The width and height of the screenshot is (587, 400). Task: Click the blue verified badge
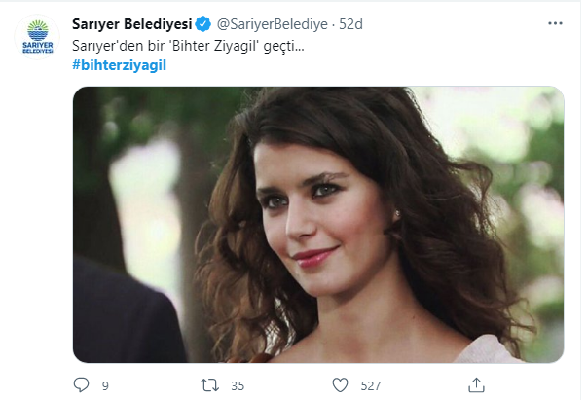click(x=204, y=22)
